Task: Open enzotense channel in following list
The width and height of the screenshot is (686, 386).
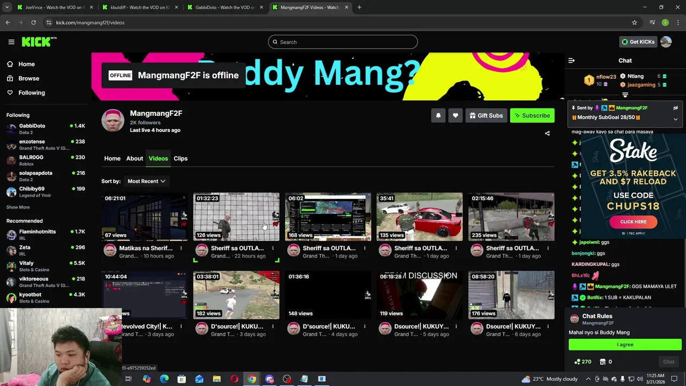Action: pos(46,145)
